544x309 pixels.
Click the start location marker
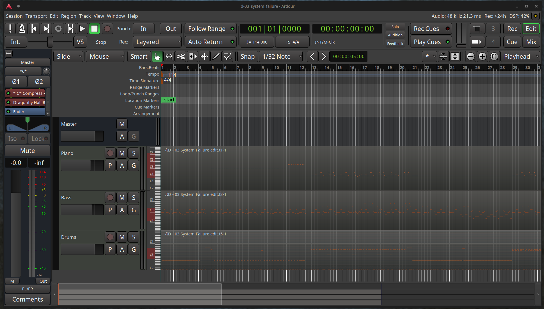coord(169,100)
